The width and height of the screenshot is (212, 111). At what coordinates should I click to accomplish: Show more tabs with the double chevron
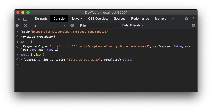pyautogui.click(x=173, y=19)
